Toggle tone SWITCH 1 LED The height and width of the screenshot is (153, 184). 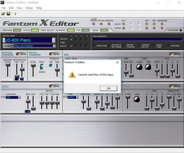coord(71,39)
